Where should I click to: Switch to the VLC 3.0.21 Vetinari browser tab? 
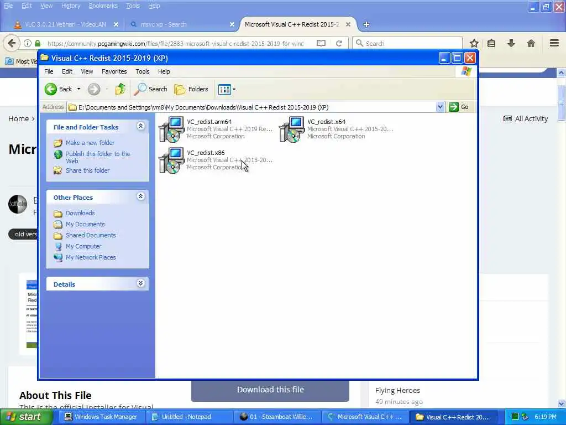(65, 24)
